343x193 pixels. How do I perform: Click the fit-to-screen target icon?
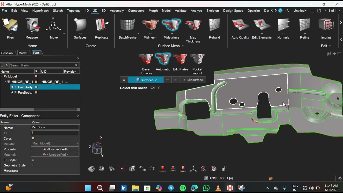coord(122,169)
